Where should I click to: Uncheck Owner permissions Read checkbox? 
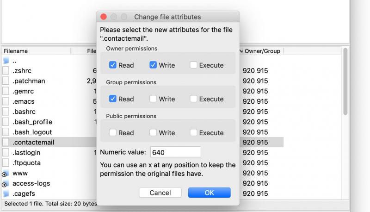point(112,65)
